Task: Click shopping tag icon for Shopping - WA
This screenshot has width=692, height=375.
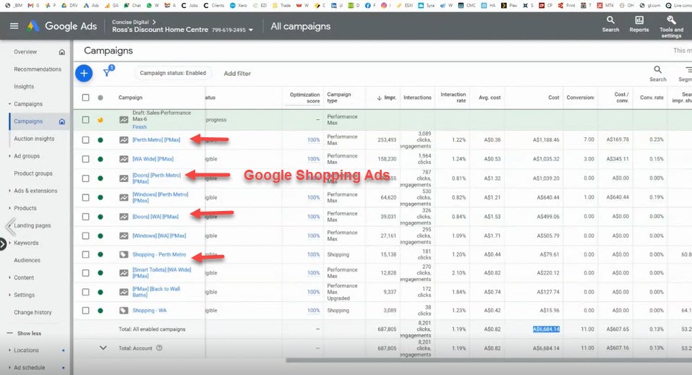Action: (x=124, y=311)
